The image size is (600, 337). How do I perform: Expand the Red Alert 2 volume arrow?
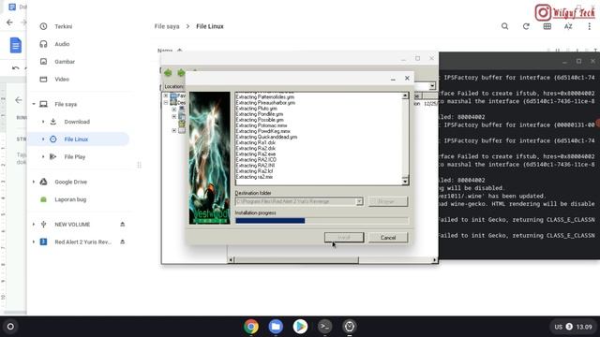pos(34,242)
